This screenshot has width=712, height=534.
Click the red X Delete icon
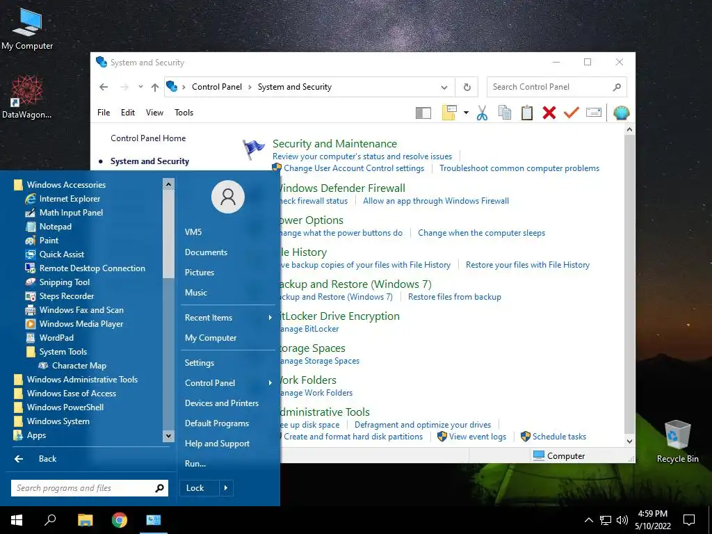pos(549,113)
